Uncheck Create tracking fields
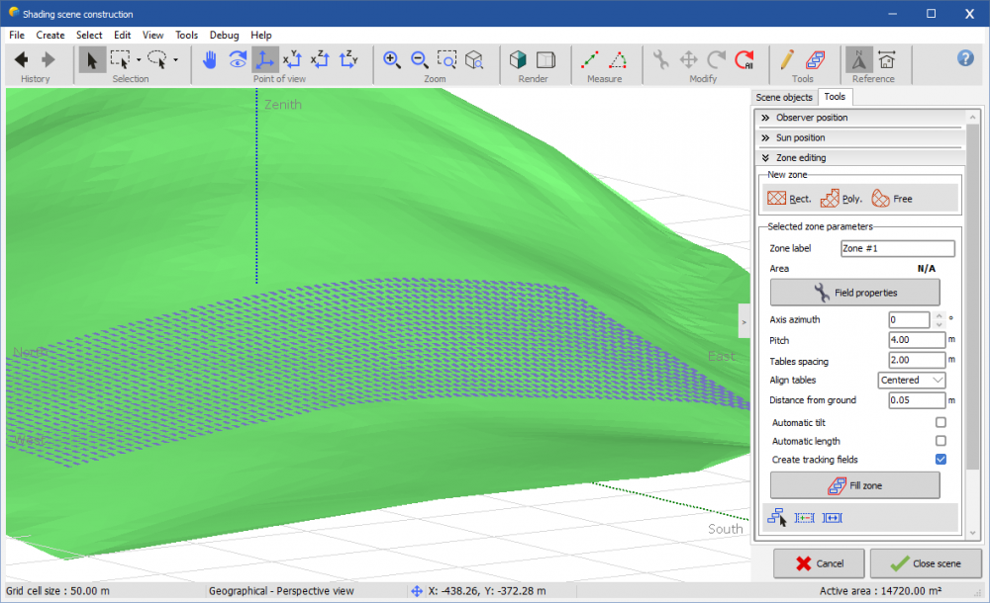This screenshot has width=990, height=603. pos(940,460)
